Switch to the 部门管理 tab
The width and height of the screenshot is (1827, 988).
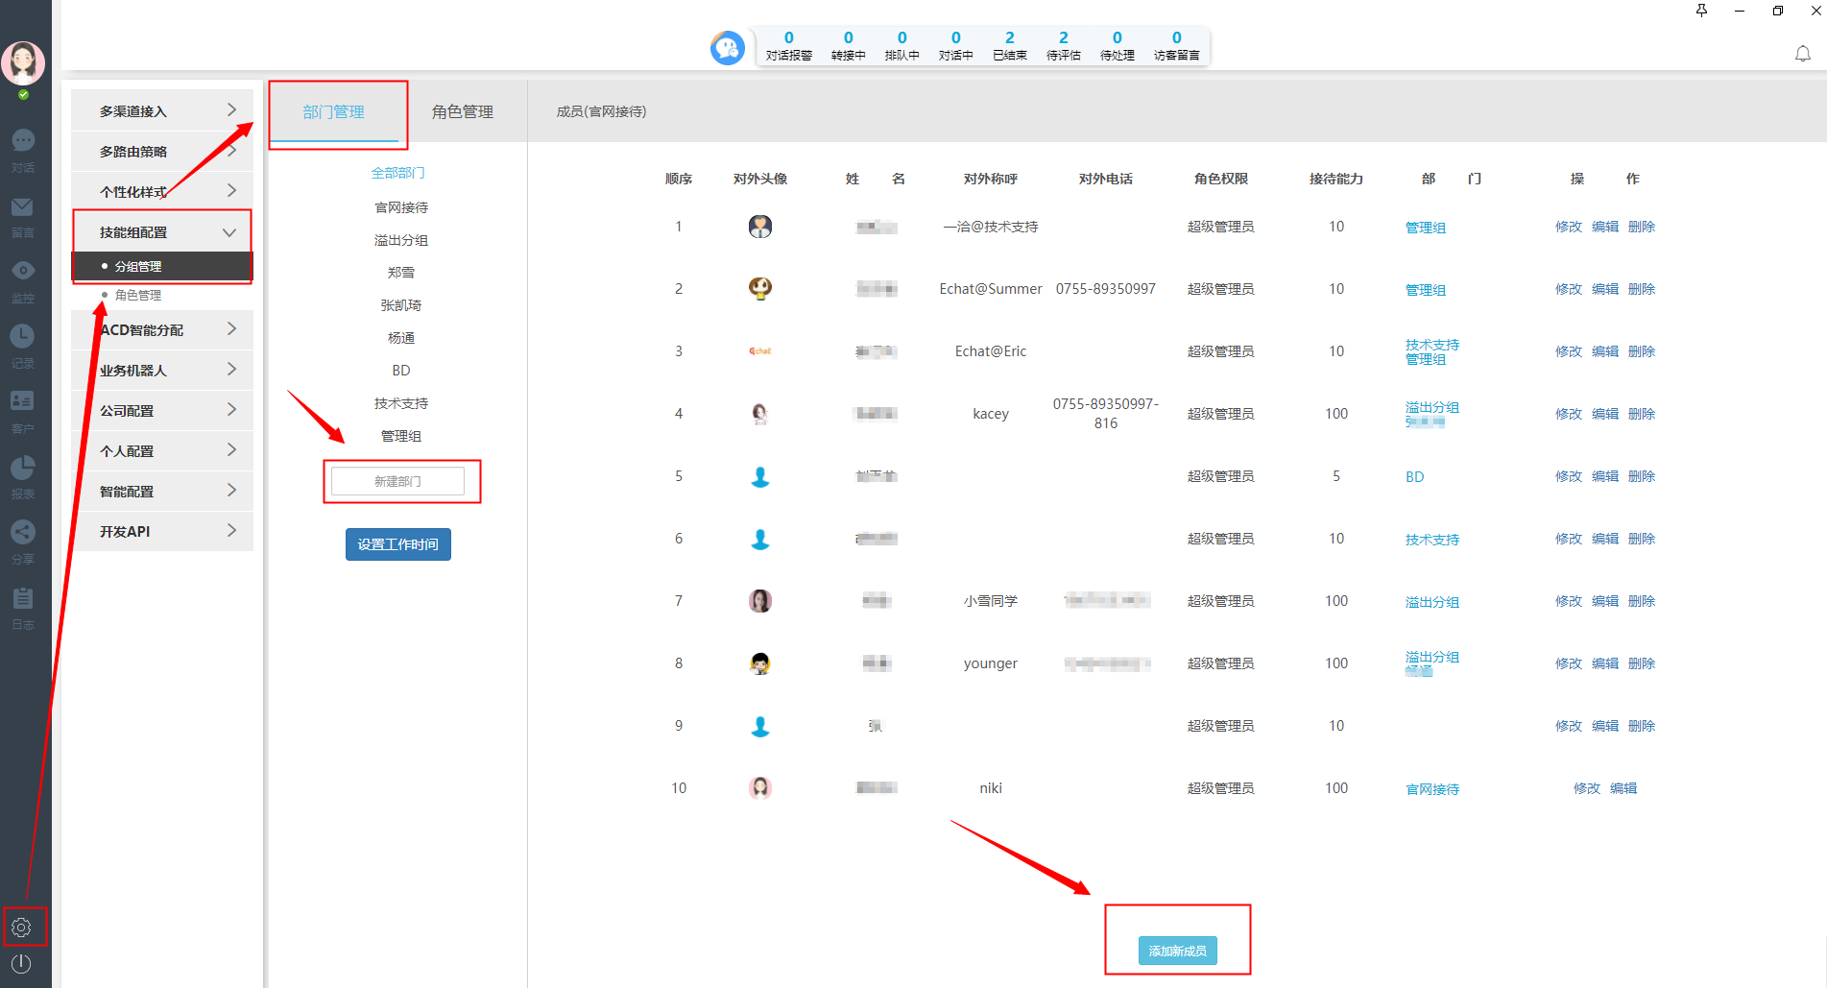pos(334,112)
